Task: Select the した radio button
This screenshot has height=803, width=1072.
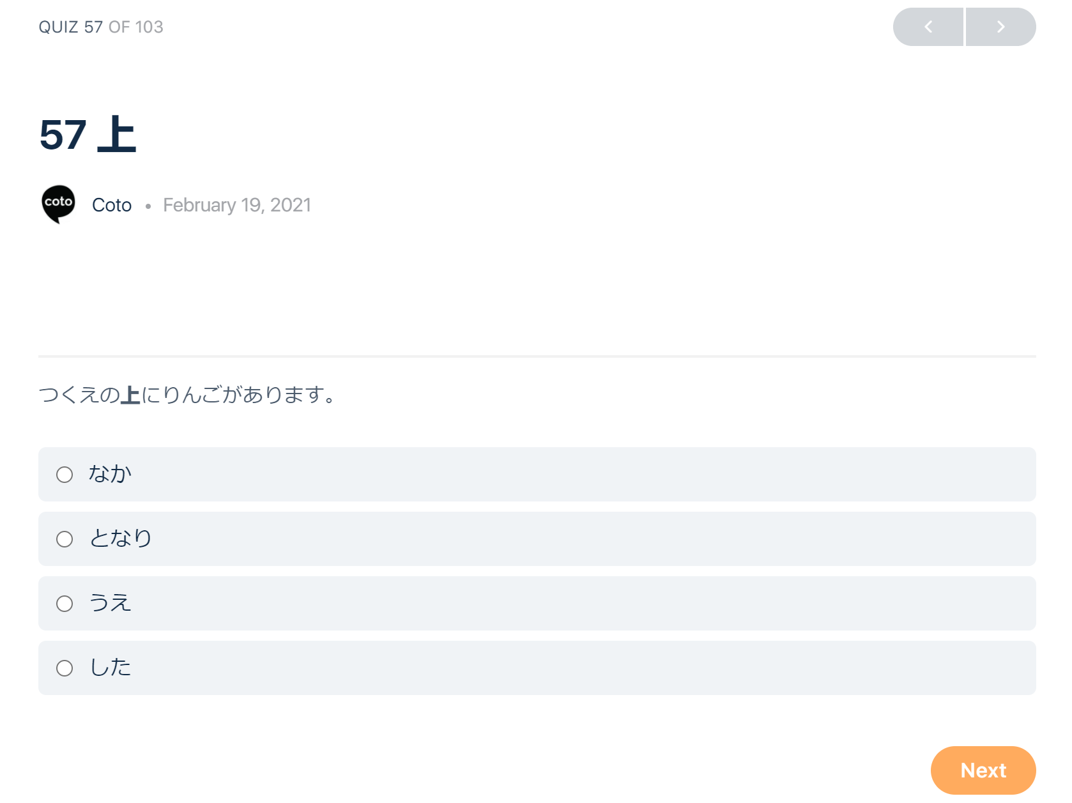Action: 65,668
